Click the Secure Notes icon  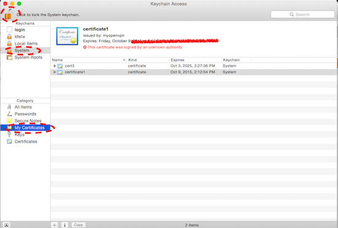click(9, 121)
